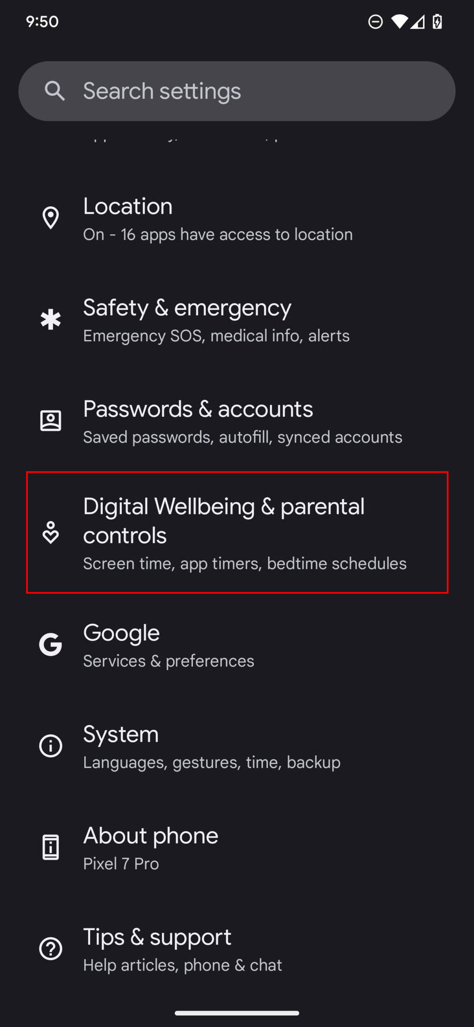
Task: Tap the About phone device icon
Action: coord(51,847)
